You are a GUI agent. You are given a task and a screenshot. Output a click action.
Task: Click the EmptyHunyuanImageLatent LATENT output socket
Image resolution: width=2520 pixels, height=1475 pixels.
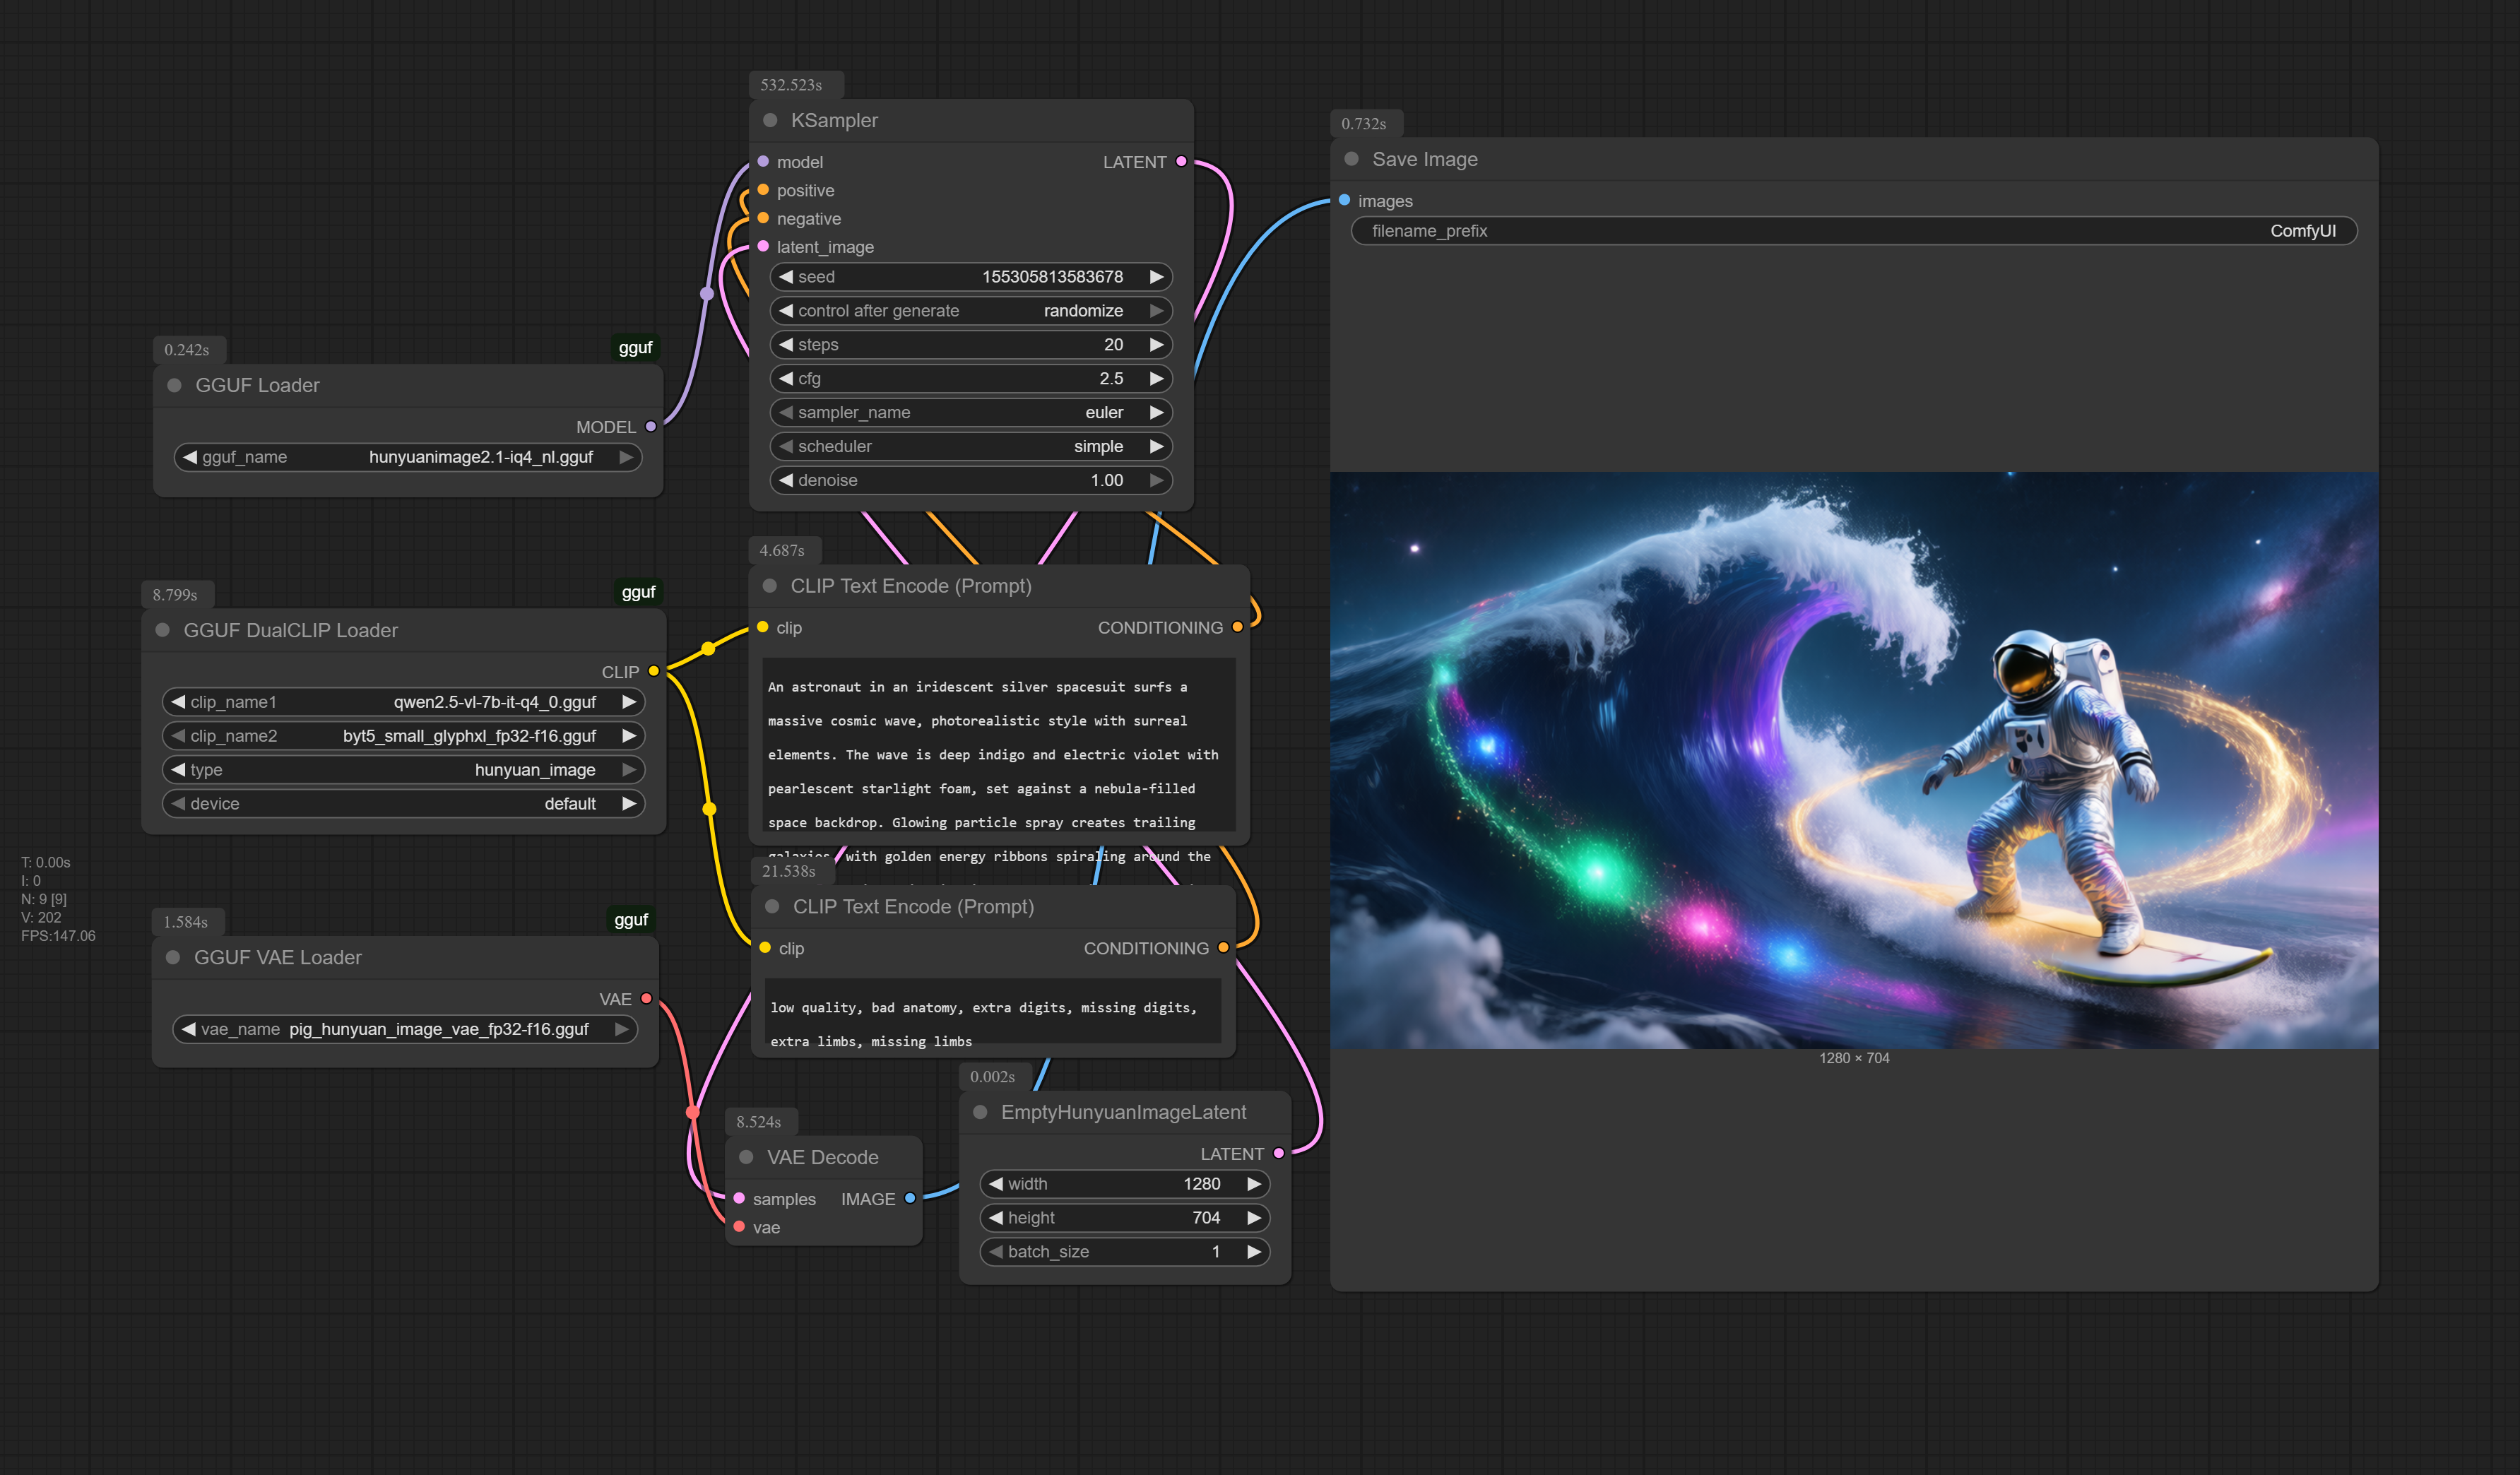1279,1153
